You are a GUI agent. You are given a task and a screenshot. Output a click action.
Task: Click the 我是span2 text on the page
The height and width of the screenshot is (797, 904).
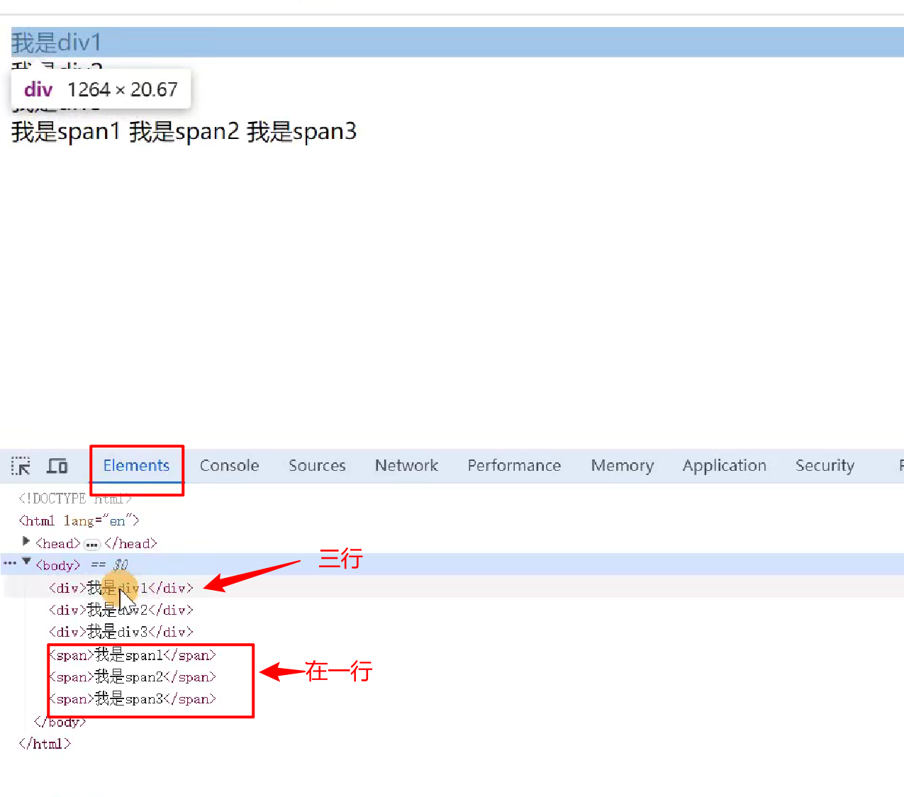click(184, 132)
